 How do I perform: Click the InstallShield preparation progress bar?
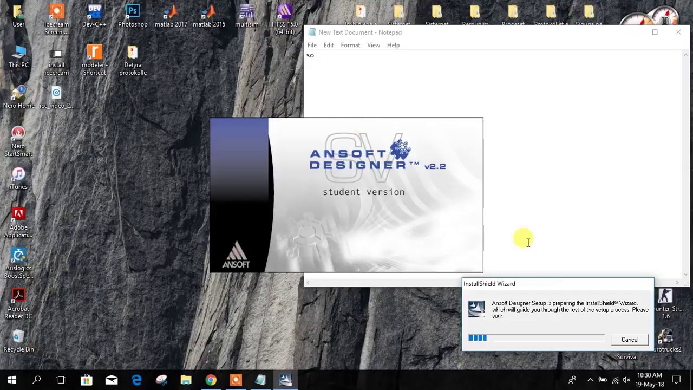(537, 338)
